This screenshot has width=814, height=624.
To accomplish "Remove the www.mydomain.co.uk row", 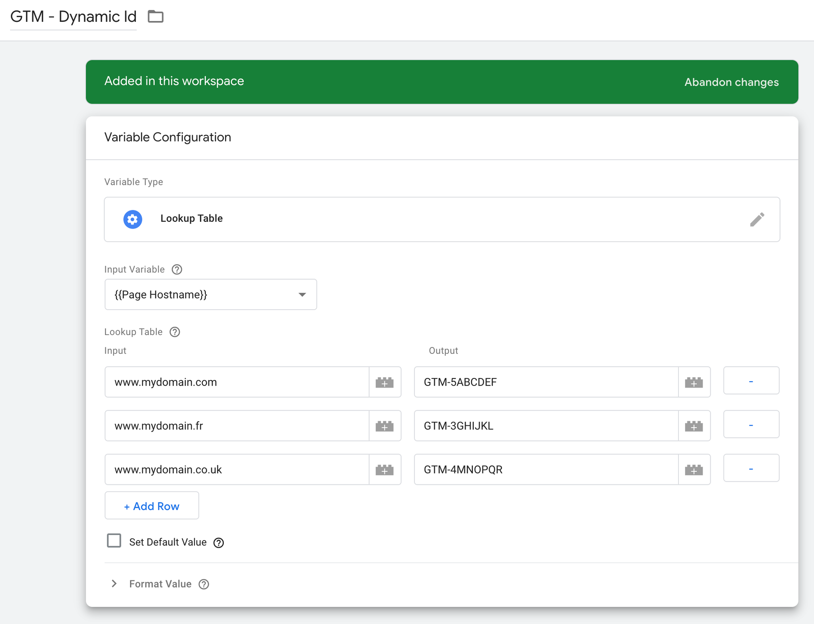I will point(751,468).
